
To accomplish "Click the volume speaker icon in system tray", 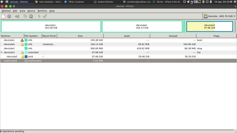I will [231, 2].
